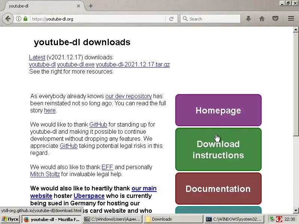Open the first GitHub link after 'thank'
This screenshot has width=299, height=224.
98,125
